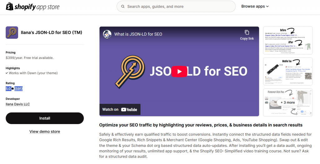Expand the Browse apps dropdown

255,6
